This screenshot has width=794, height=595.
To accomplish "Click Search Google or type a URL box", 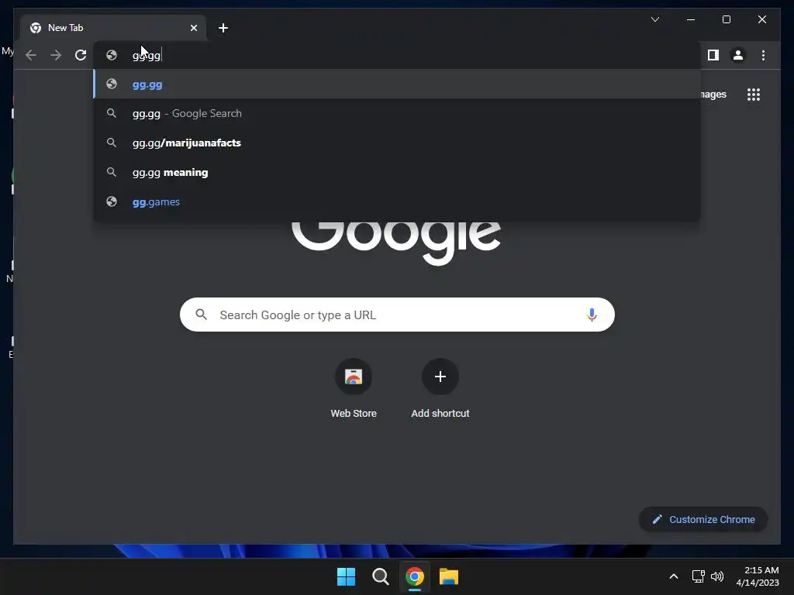I will [397, 315].
